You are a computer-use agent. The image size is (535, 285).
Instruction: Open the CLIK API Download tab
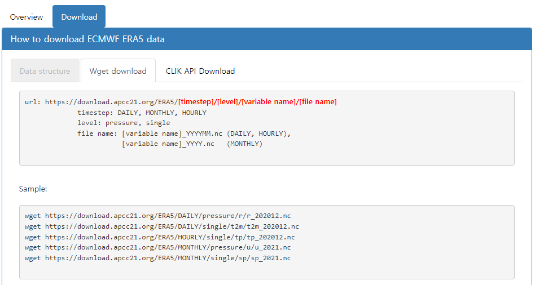click(200, 71)
